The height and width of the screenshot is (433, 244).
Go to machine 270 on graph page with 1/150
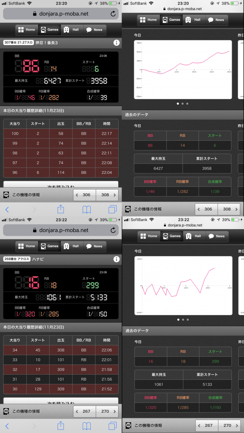(229, 426)
